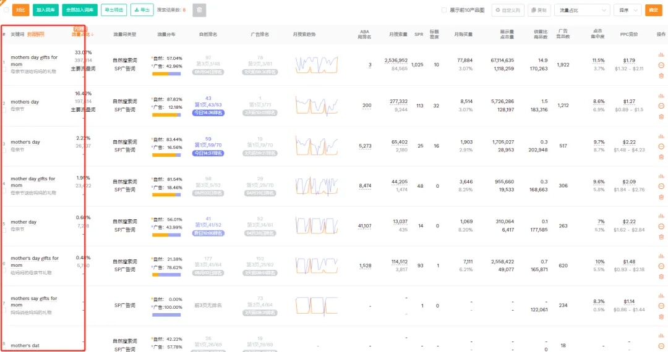Open the bar chart icon for the "mother day" row

coord(661,216)
